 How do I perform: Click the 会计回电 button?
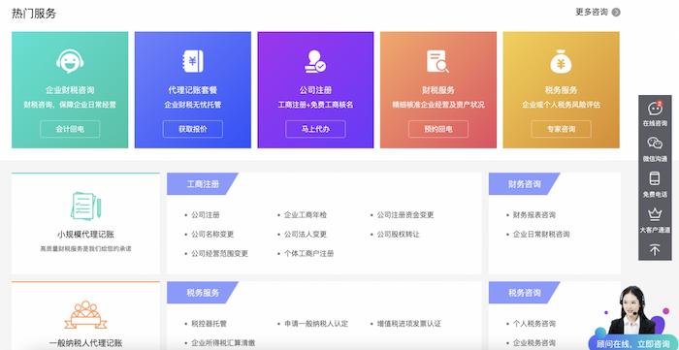coord(70,129)
